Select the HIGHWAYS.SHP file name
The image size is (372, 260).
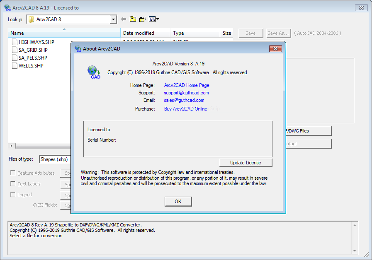[x=36, y=42]
